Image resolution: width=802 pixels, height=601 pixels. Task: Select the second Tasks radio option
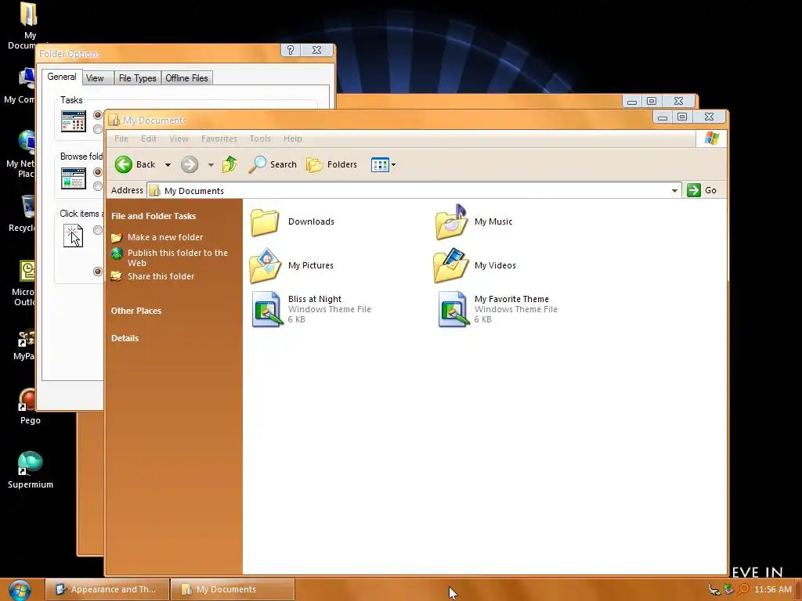click(x=98, y=129)
